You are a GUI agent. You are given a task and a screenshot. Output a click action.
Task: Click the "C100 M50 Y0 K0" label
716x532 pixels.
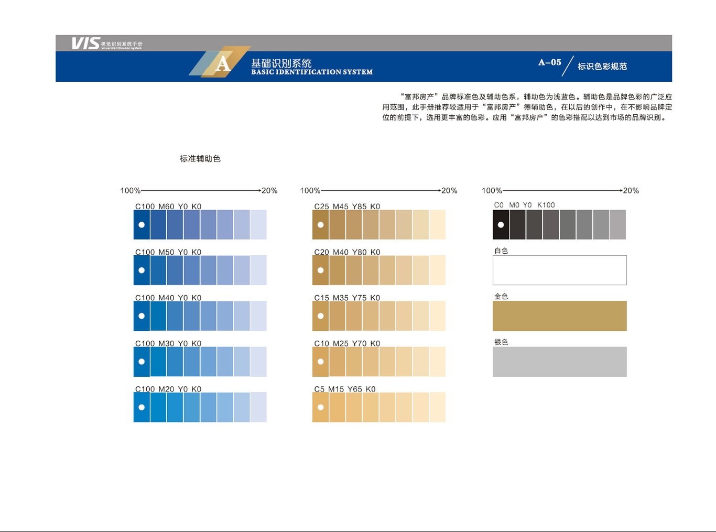point(168,252)
